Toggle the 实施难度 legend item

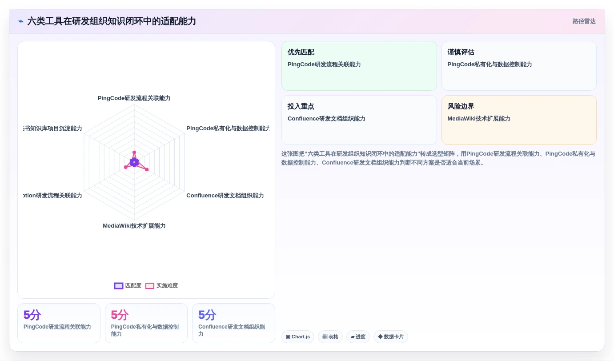tap(161, 285)
